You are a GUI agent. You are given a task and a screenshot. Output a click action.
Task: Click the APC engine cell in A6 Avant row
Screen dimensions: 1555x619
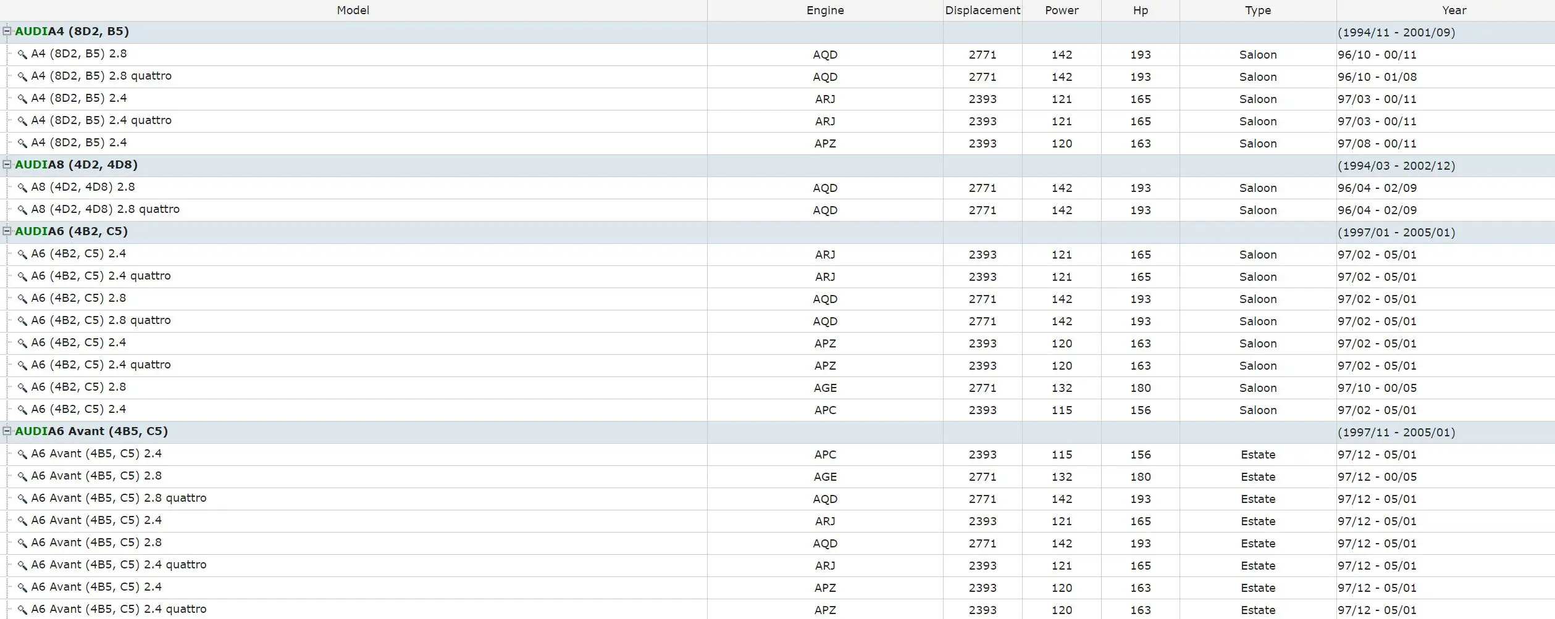coord(825,455)
